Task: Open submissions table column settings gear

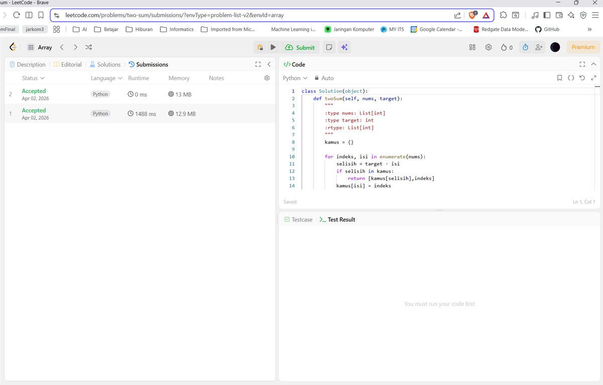Action: (x=267, y=78)
